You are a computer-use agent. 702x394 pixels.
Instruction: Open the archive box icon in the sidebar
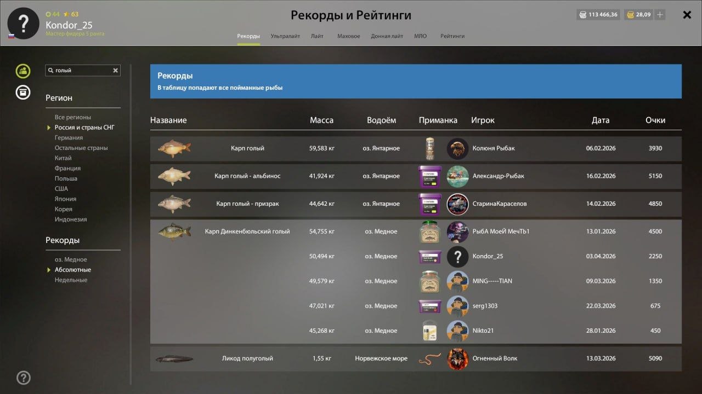click(23, 92)
